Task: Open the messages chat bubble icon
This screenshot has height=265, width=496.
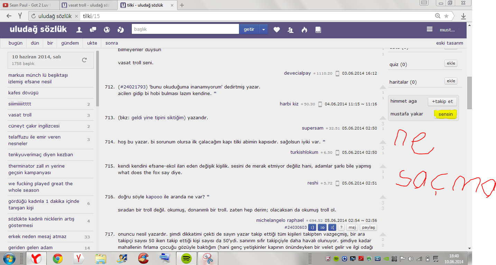Action: click(93, 30)
